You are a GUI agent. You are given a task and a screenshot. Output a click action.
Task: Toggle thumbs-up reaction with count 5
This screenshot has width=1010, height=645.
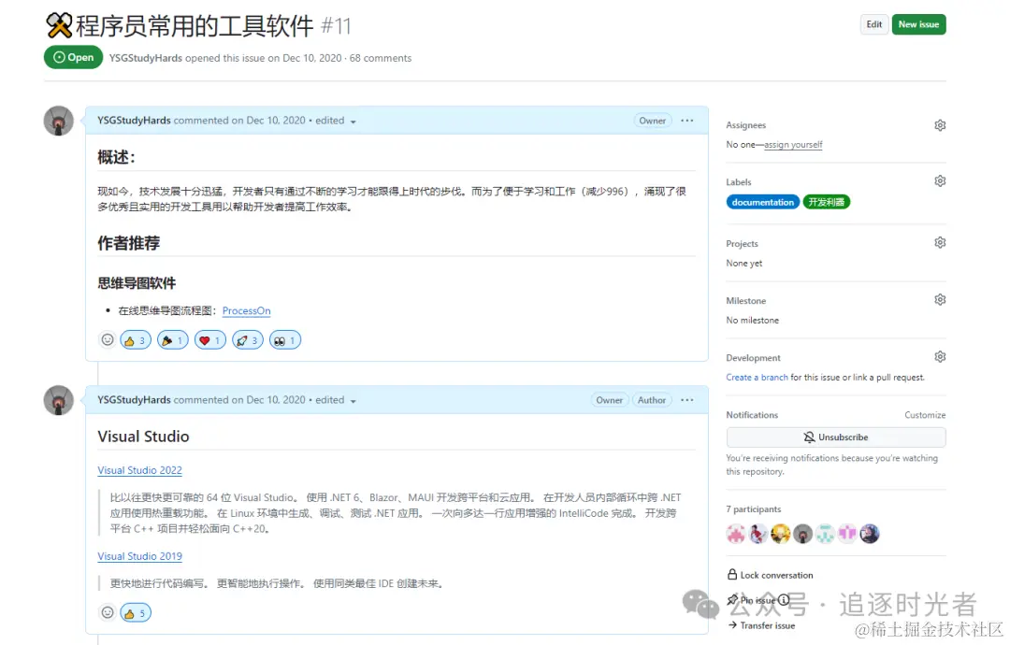click(x=136, y=613)
